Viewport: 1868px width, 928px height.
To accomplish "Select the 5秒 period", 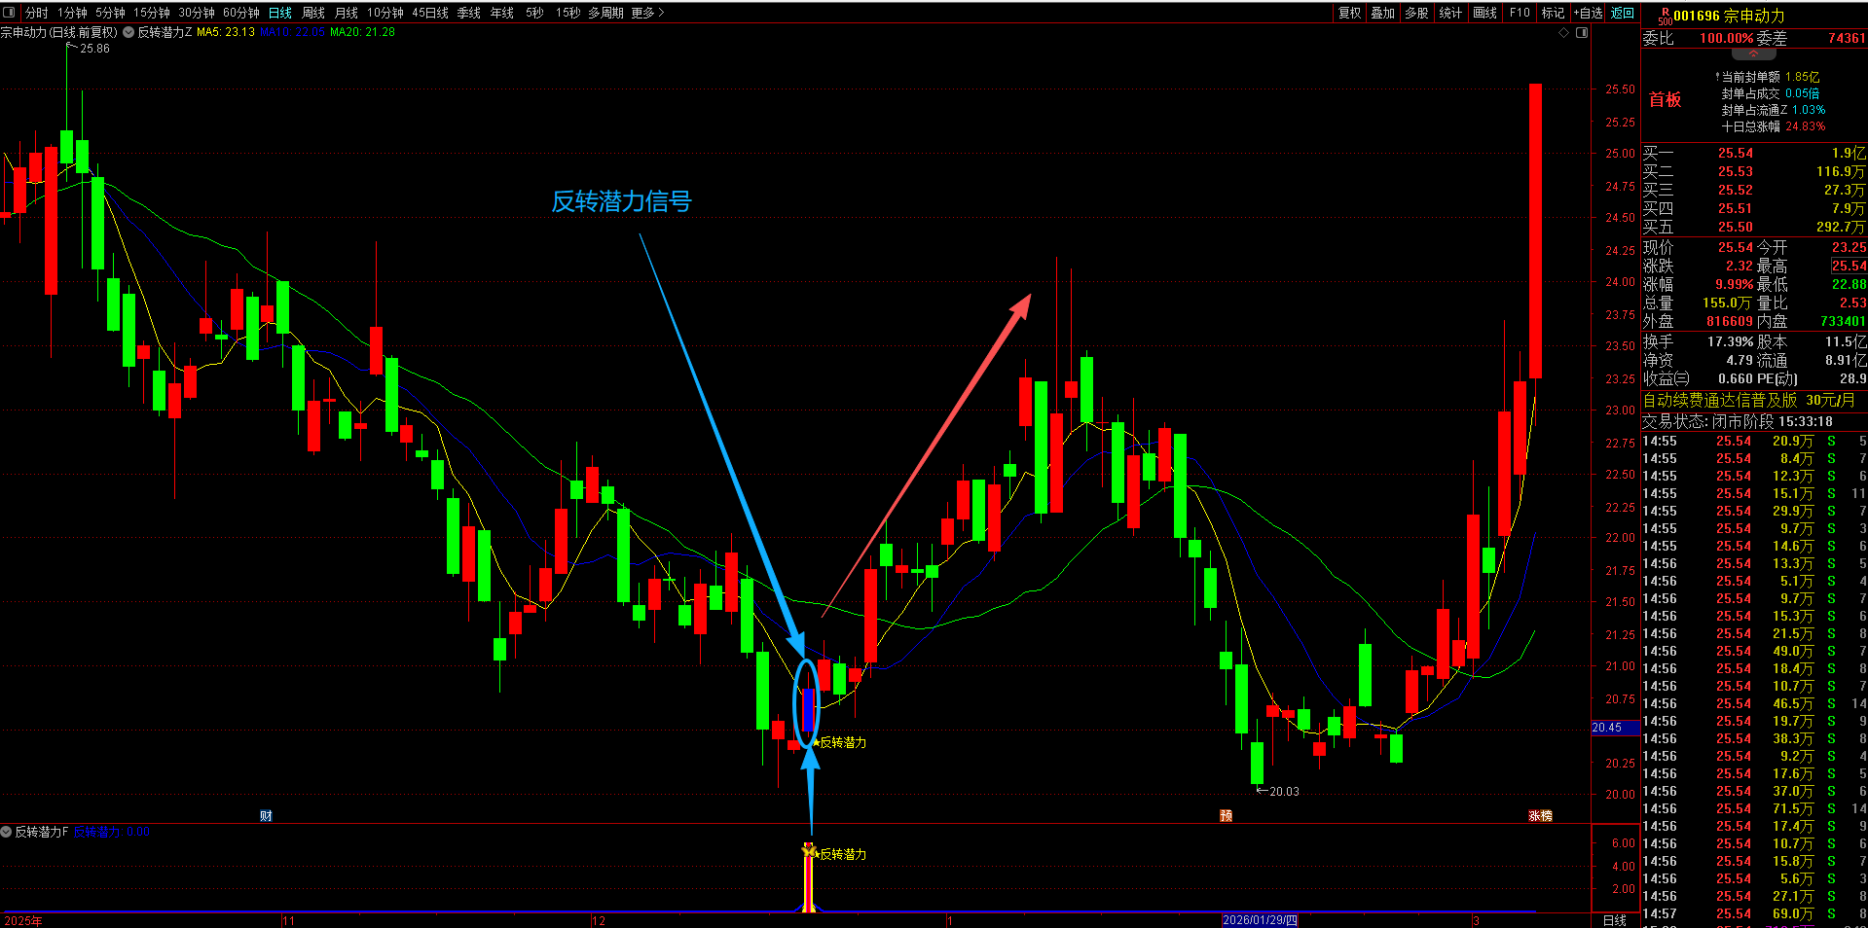I will [534, 13].
